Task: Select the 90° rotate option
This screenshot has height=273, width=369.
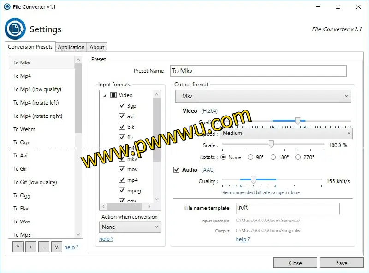Action: pos(251,157)
